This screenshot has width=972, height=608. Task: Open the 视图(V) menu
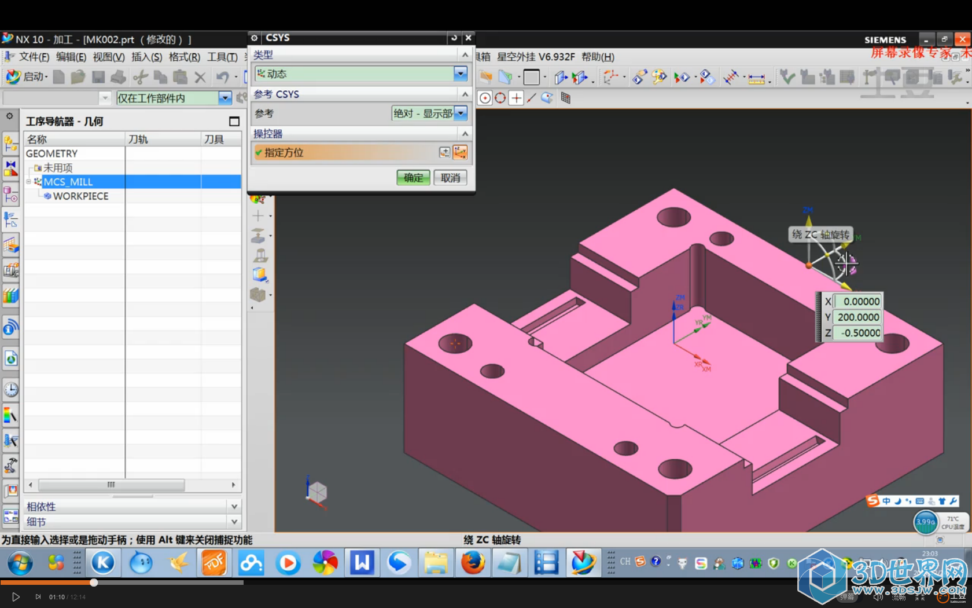click(x=109, y=57)
